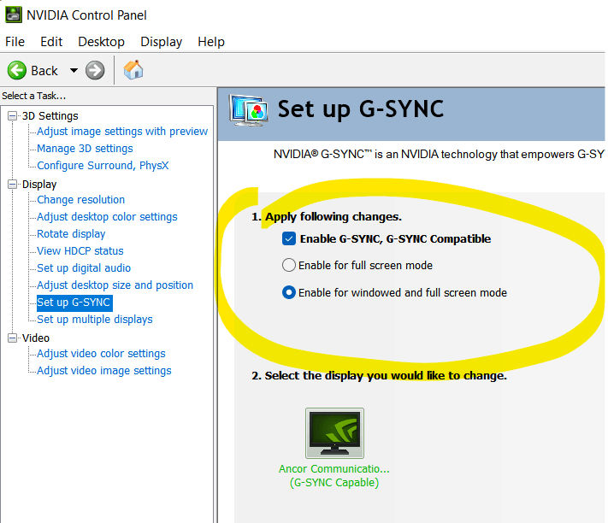This screenshot has width=608, height=523.
Task: Select the Set up G-SYNC tree item
Action: [x=74, y=303]
